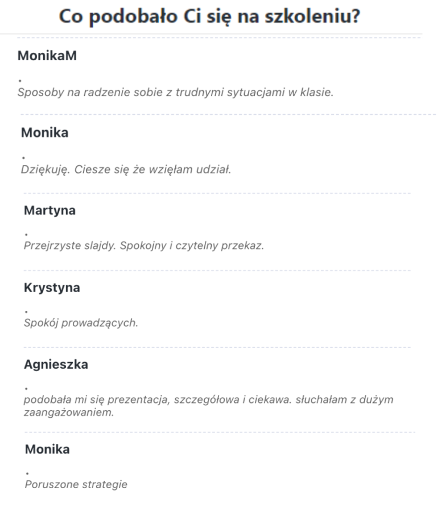This screenshot has height=524, width=437.
Task: Click the Monika name above "Poruszone strategie"
Action: [47, 450]
